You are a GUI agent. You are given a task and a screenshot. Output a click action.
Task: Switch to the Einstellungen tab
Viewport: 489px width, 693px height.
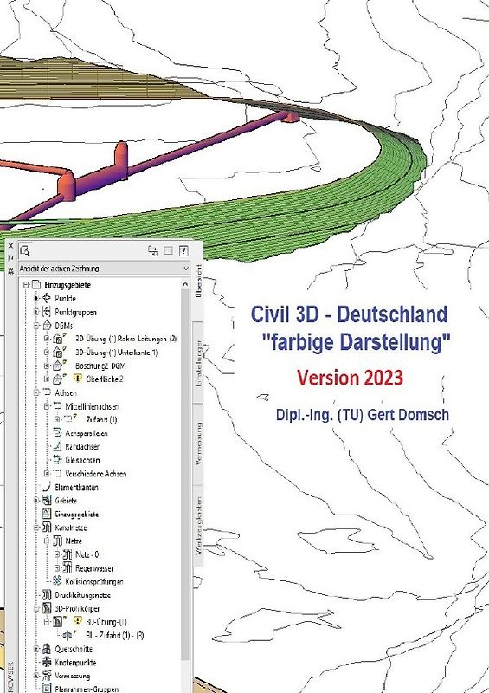tap(198, 363)
